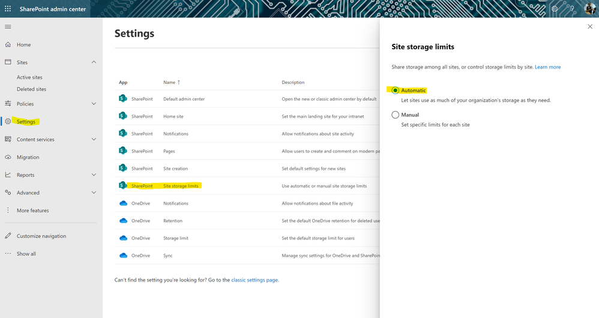Click the Sites icon in sidebar
Image resolution: width=599 pixels, height=318 pixels.
point(8,62)
